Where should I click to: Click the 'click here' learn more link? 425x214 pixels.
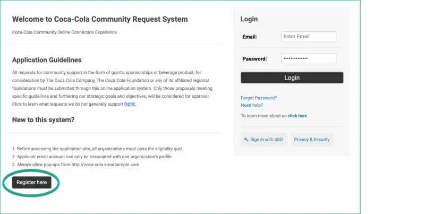[x=297, y=116]
